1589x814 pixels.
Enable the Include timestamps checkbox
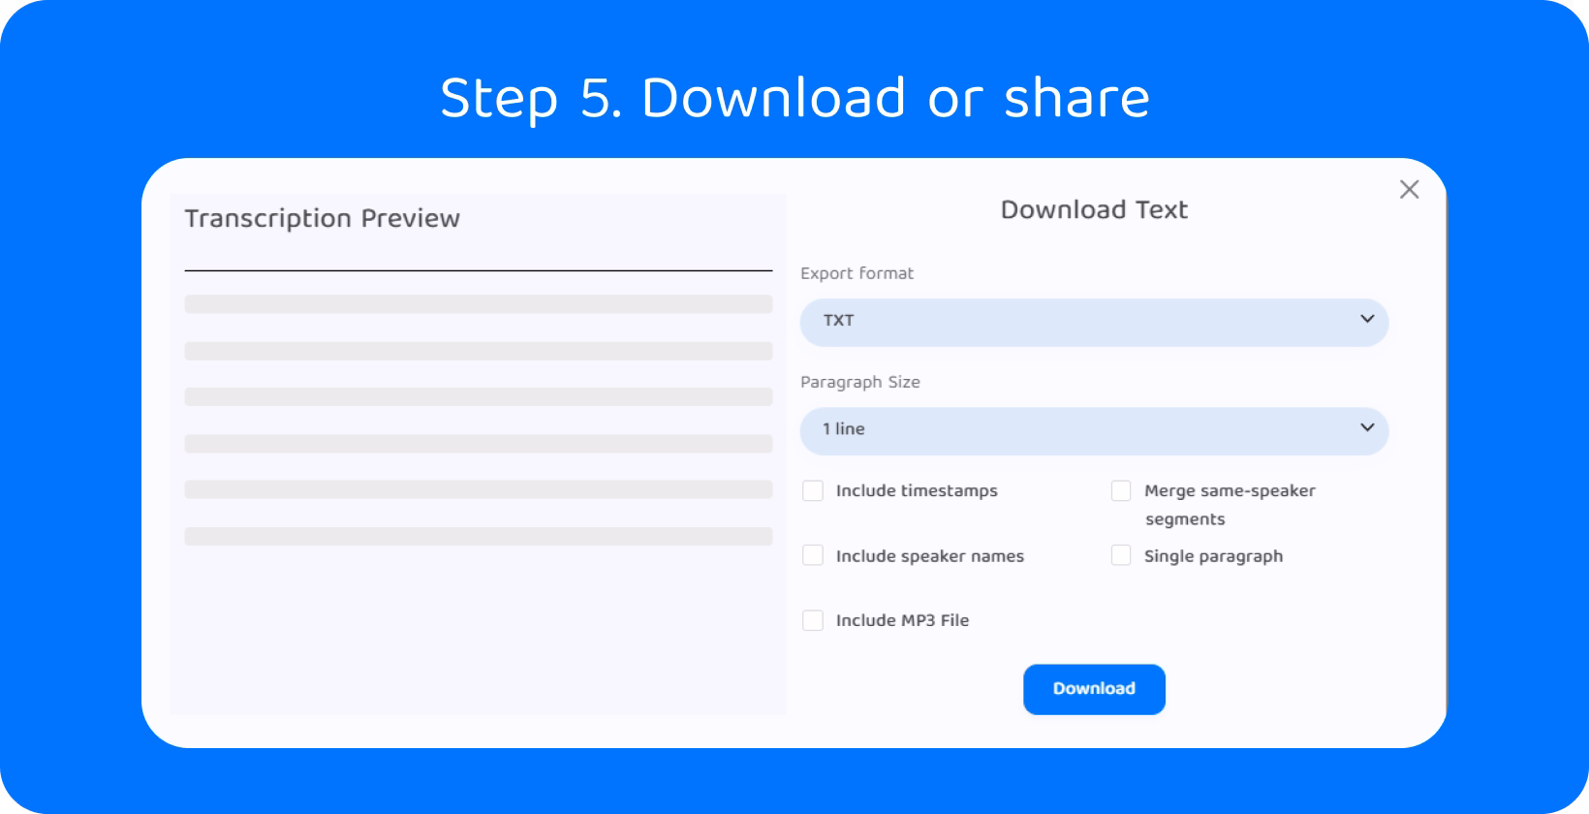point(813,491)
